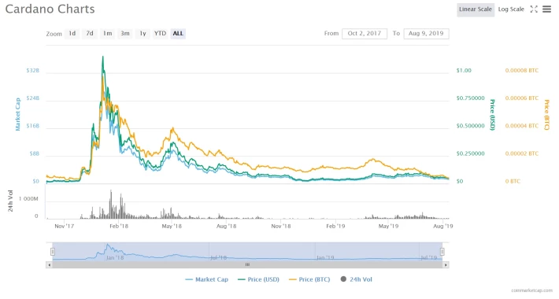559x299 pixels.
Task: Select the ALL zoom range
Action: (178, 34)
